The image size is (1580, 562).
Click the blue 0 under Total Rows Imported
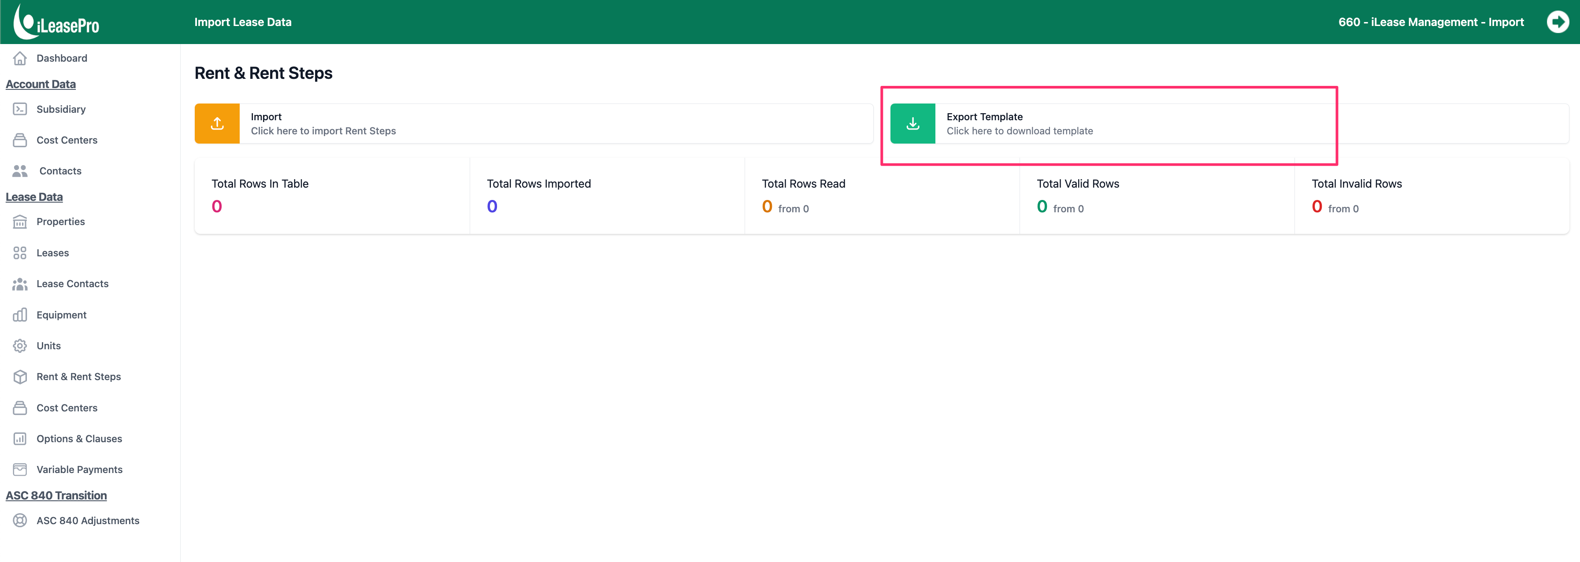point(492,207)
